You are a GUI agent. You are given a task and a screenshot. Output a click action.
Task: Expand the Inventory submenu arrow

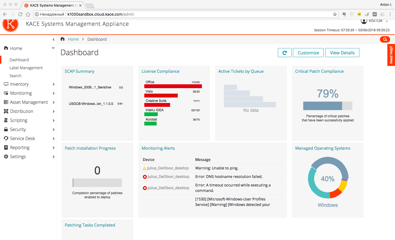[54, 84]
